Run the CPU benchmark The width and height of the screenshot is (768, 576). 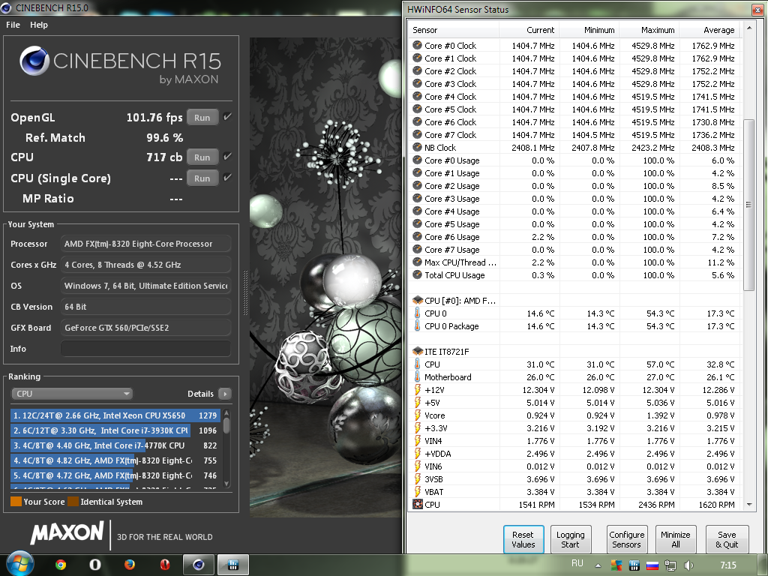point(202,157)
